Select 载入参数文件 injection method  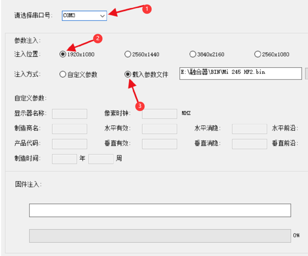coord(128,74)
